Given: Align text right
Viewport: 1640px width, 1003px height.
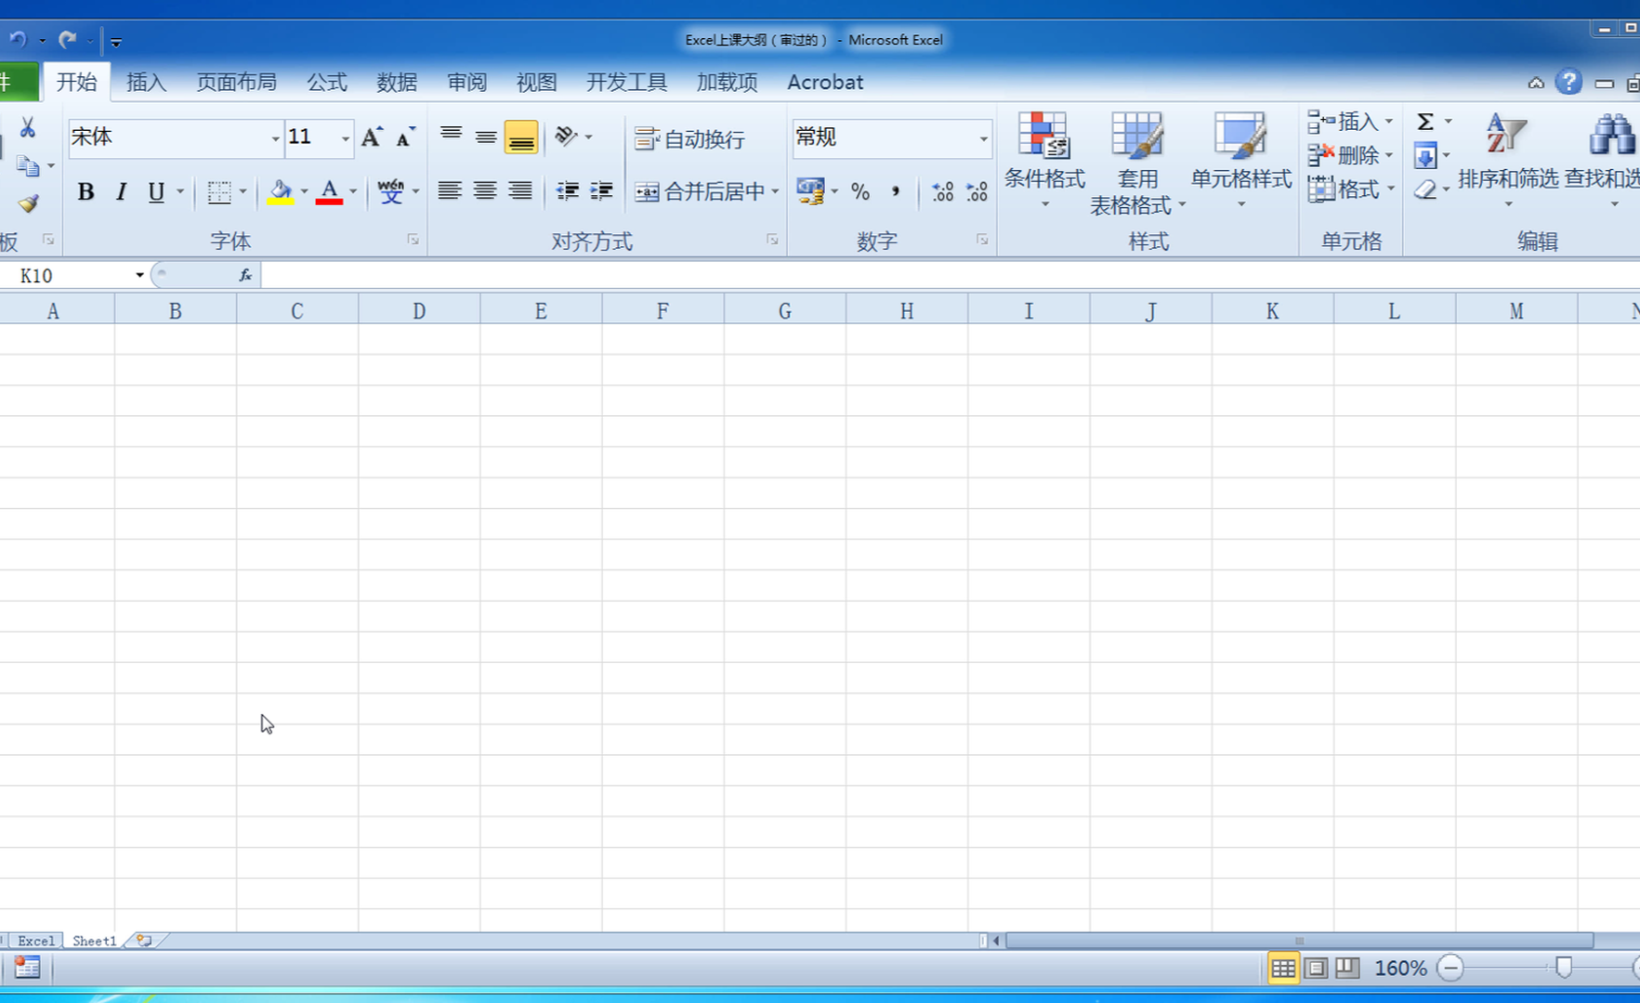Looking at the screenshot, I should 520,191.
